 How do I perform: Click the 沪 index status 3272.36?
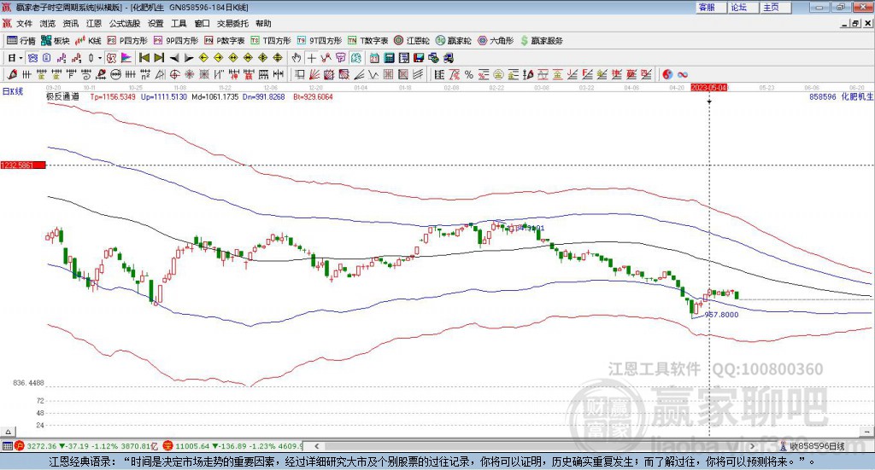click(x=86, y=446)
